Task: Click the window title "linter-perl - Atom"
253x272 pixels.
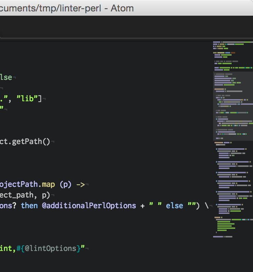Action: click(x=67, y=8)
